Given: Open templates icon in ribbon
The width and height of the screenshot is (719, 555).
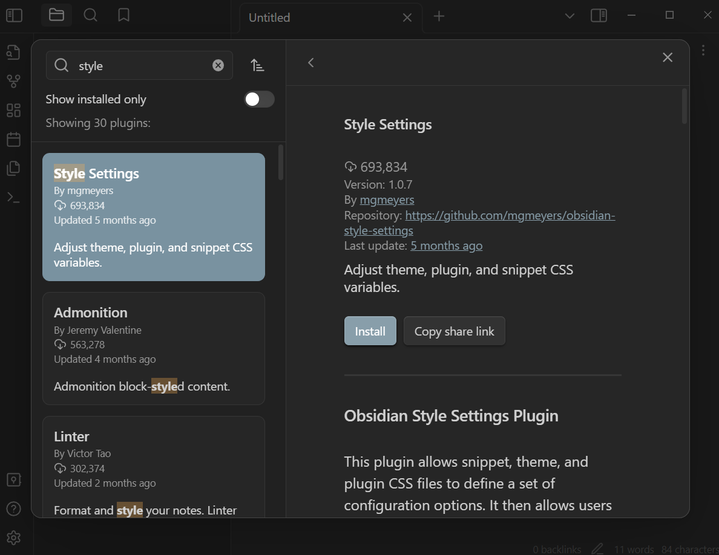Looking at the screenshot, I should tap(13, 168).
